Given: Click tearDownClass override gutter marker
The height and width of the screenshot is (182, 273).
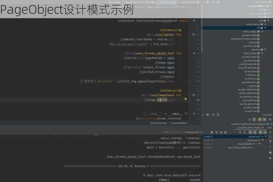Looking at the screenshot, I should pyautogui.click(x=194, y=95).
